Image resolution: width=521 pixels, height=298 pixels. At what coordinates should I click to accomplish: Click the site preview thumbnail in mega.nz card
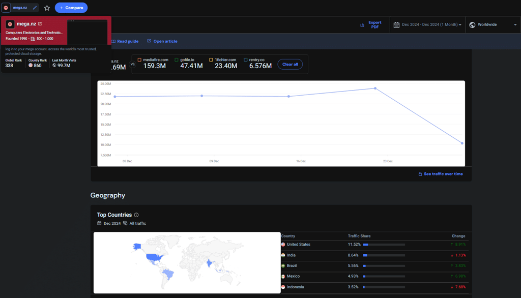pyautogui.click(x=87, y=32)
